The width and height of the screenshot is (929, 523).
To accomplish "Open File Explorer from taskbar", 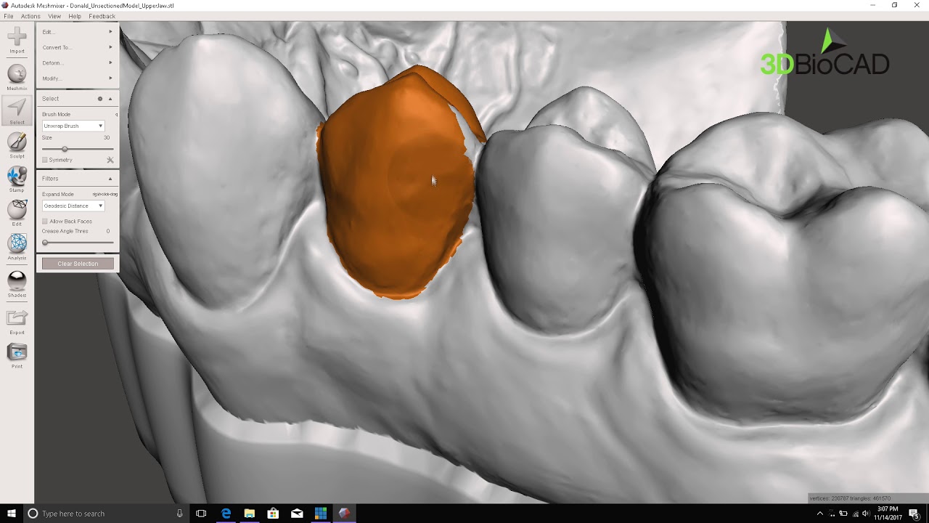I will tap(249, 514).
